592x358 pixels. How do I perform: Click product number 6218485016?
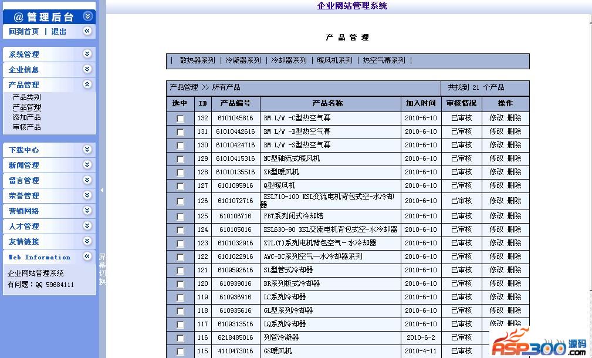(x=235, y=337)
